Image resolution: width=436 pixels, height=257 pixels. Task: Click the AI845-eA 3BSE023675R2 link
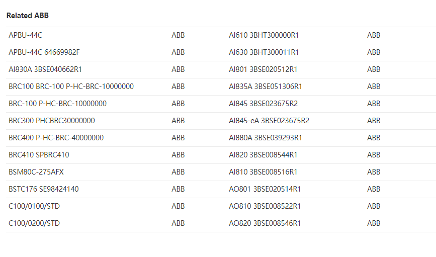tap(269, 121)
